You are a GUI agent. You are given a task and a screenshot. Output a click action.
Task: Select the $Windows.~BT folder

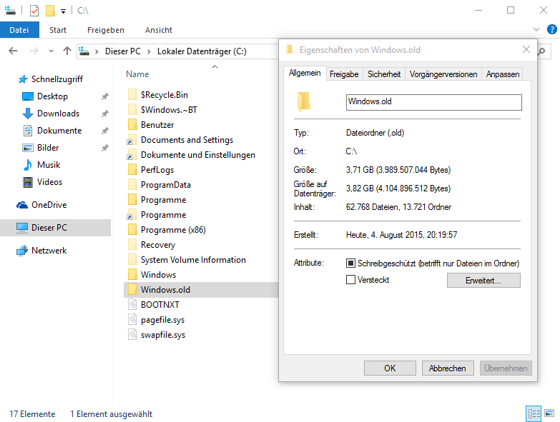169,110
